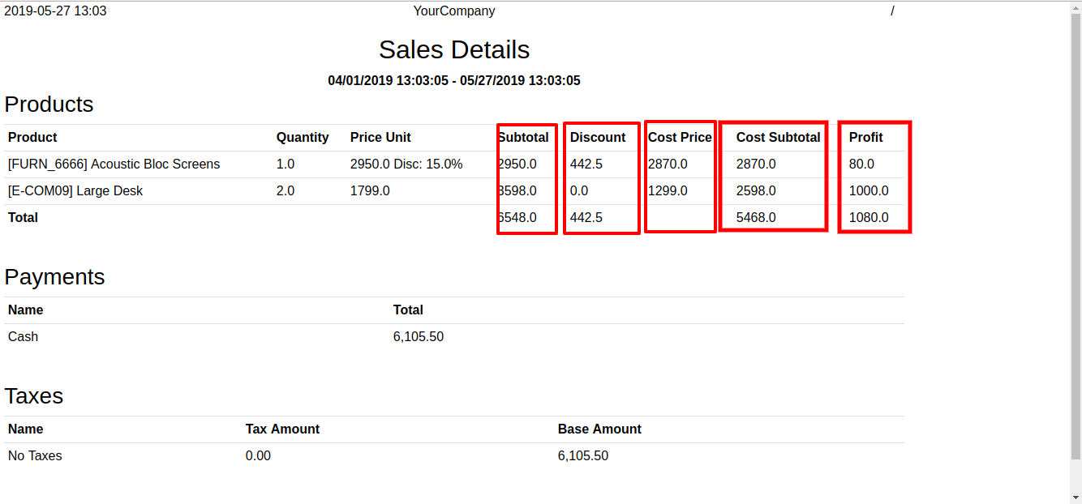Select the Product column header
Image resolution: width=1082 pixels, height=504 pixels.
click(32, 138)
